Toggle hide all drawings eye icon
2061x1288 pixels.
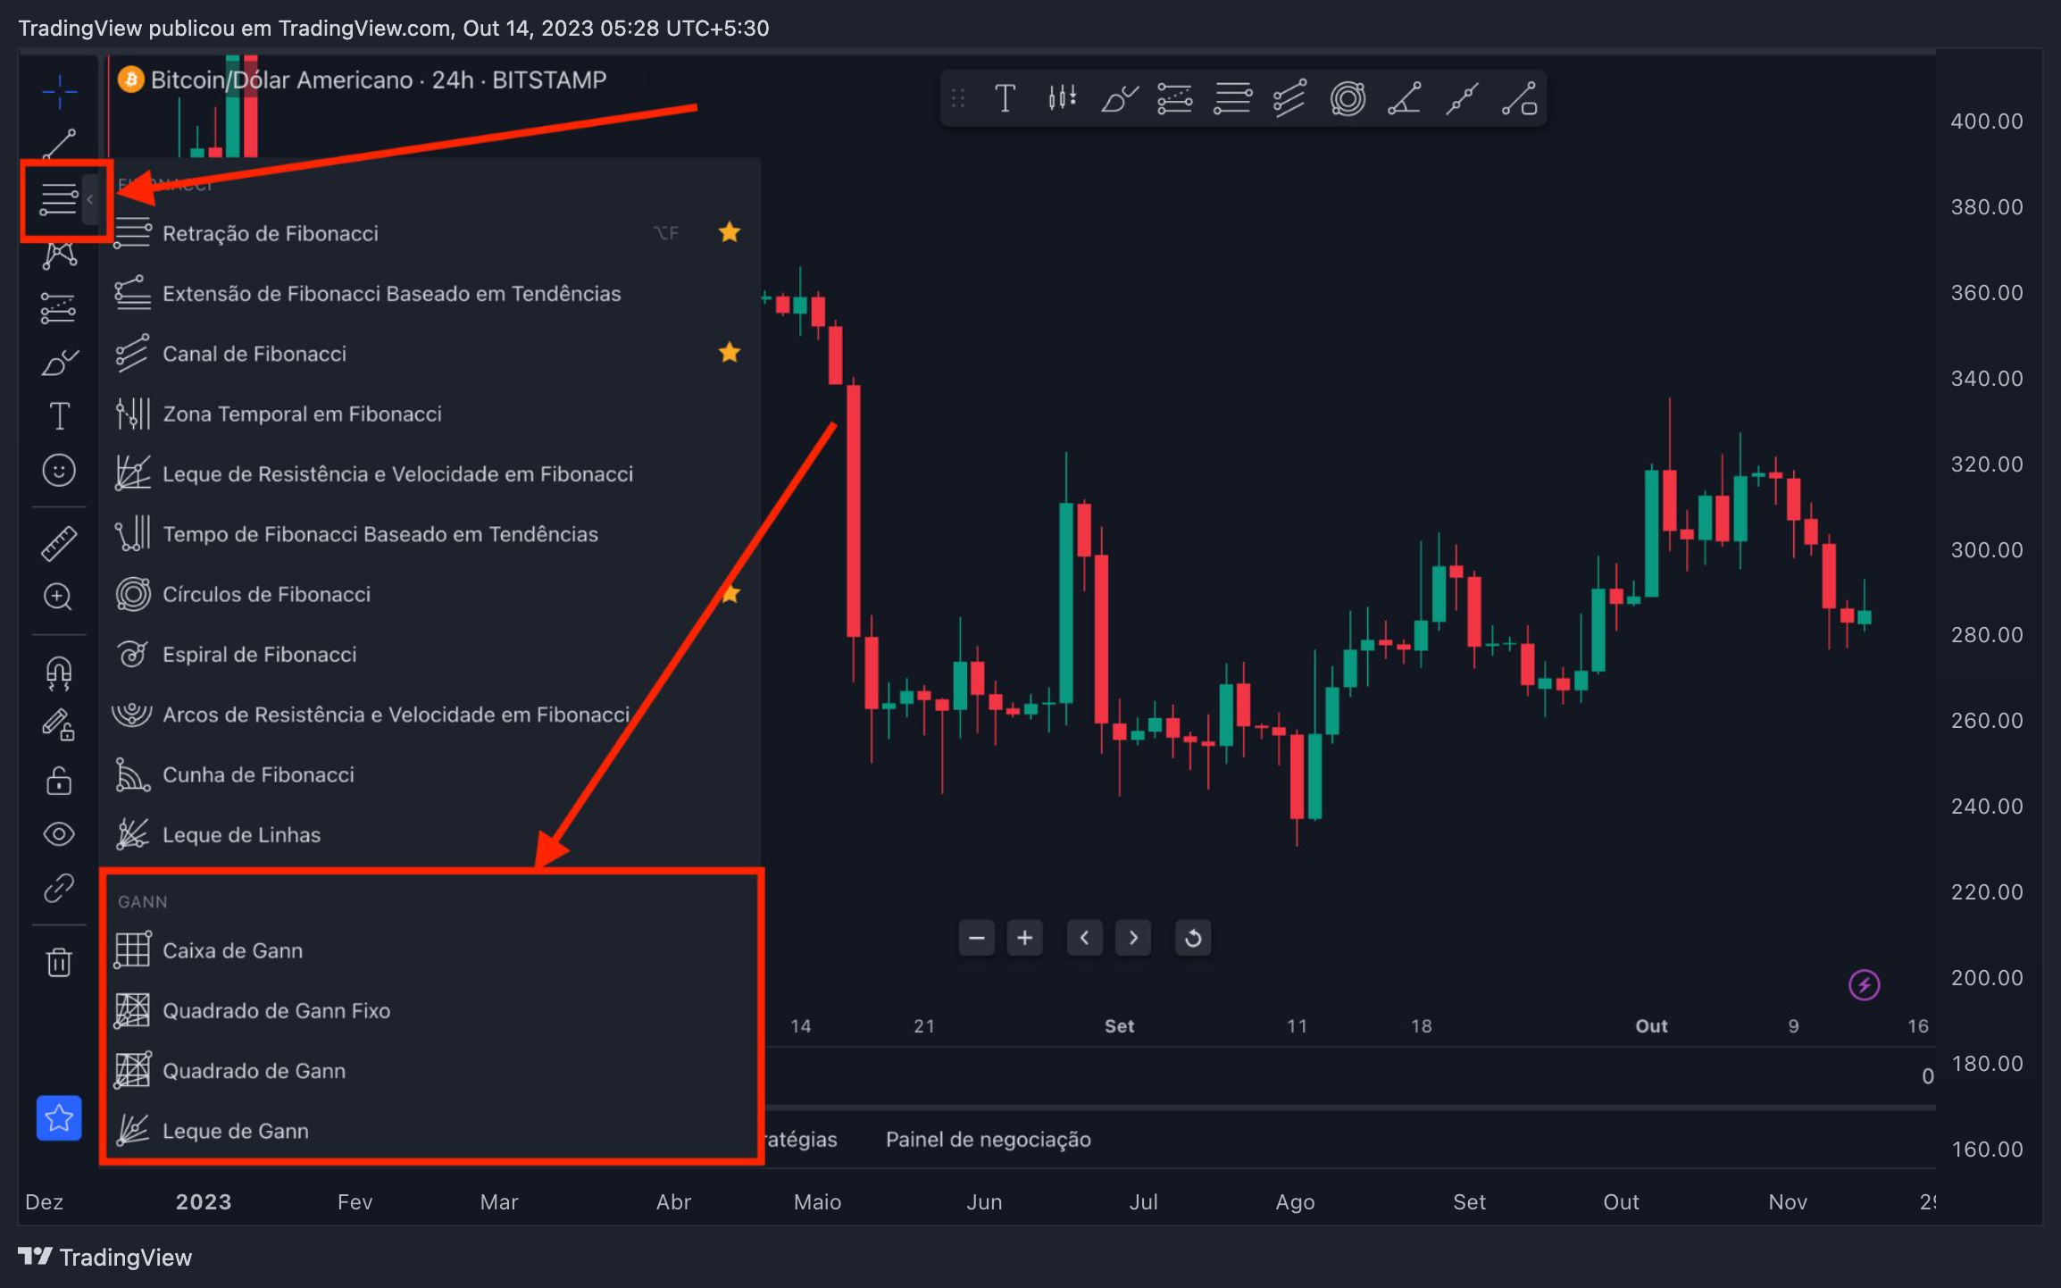[59, 834]
